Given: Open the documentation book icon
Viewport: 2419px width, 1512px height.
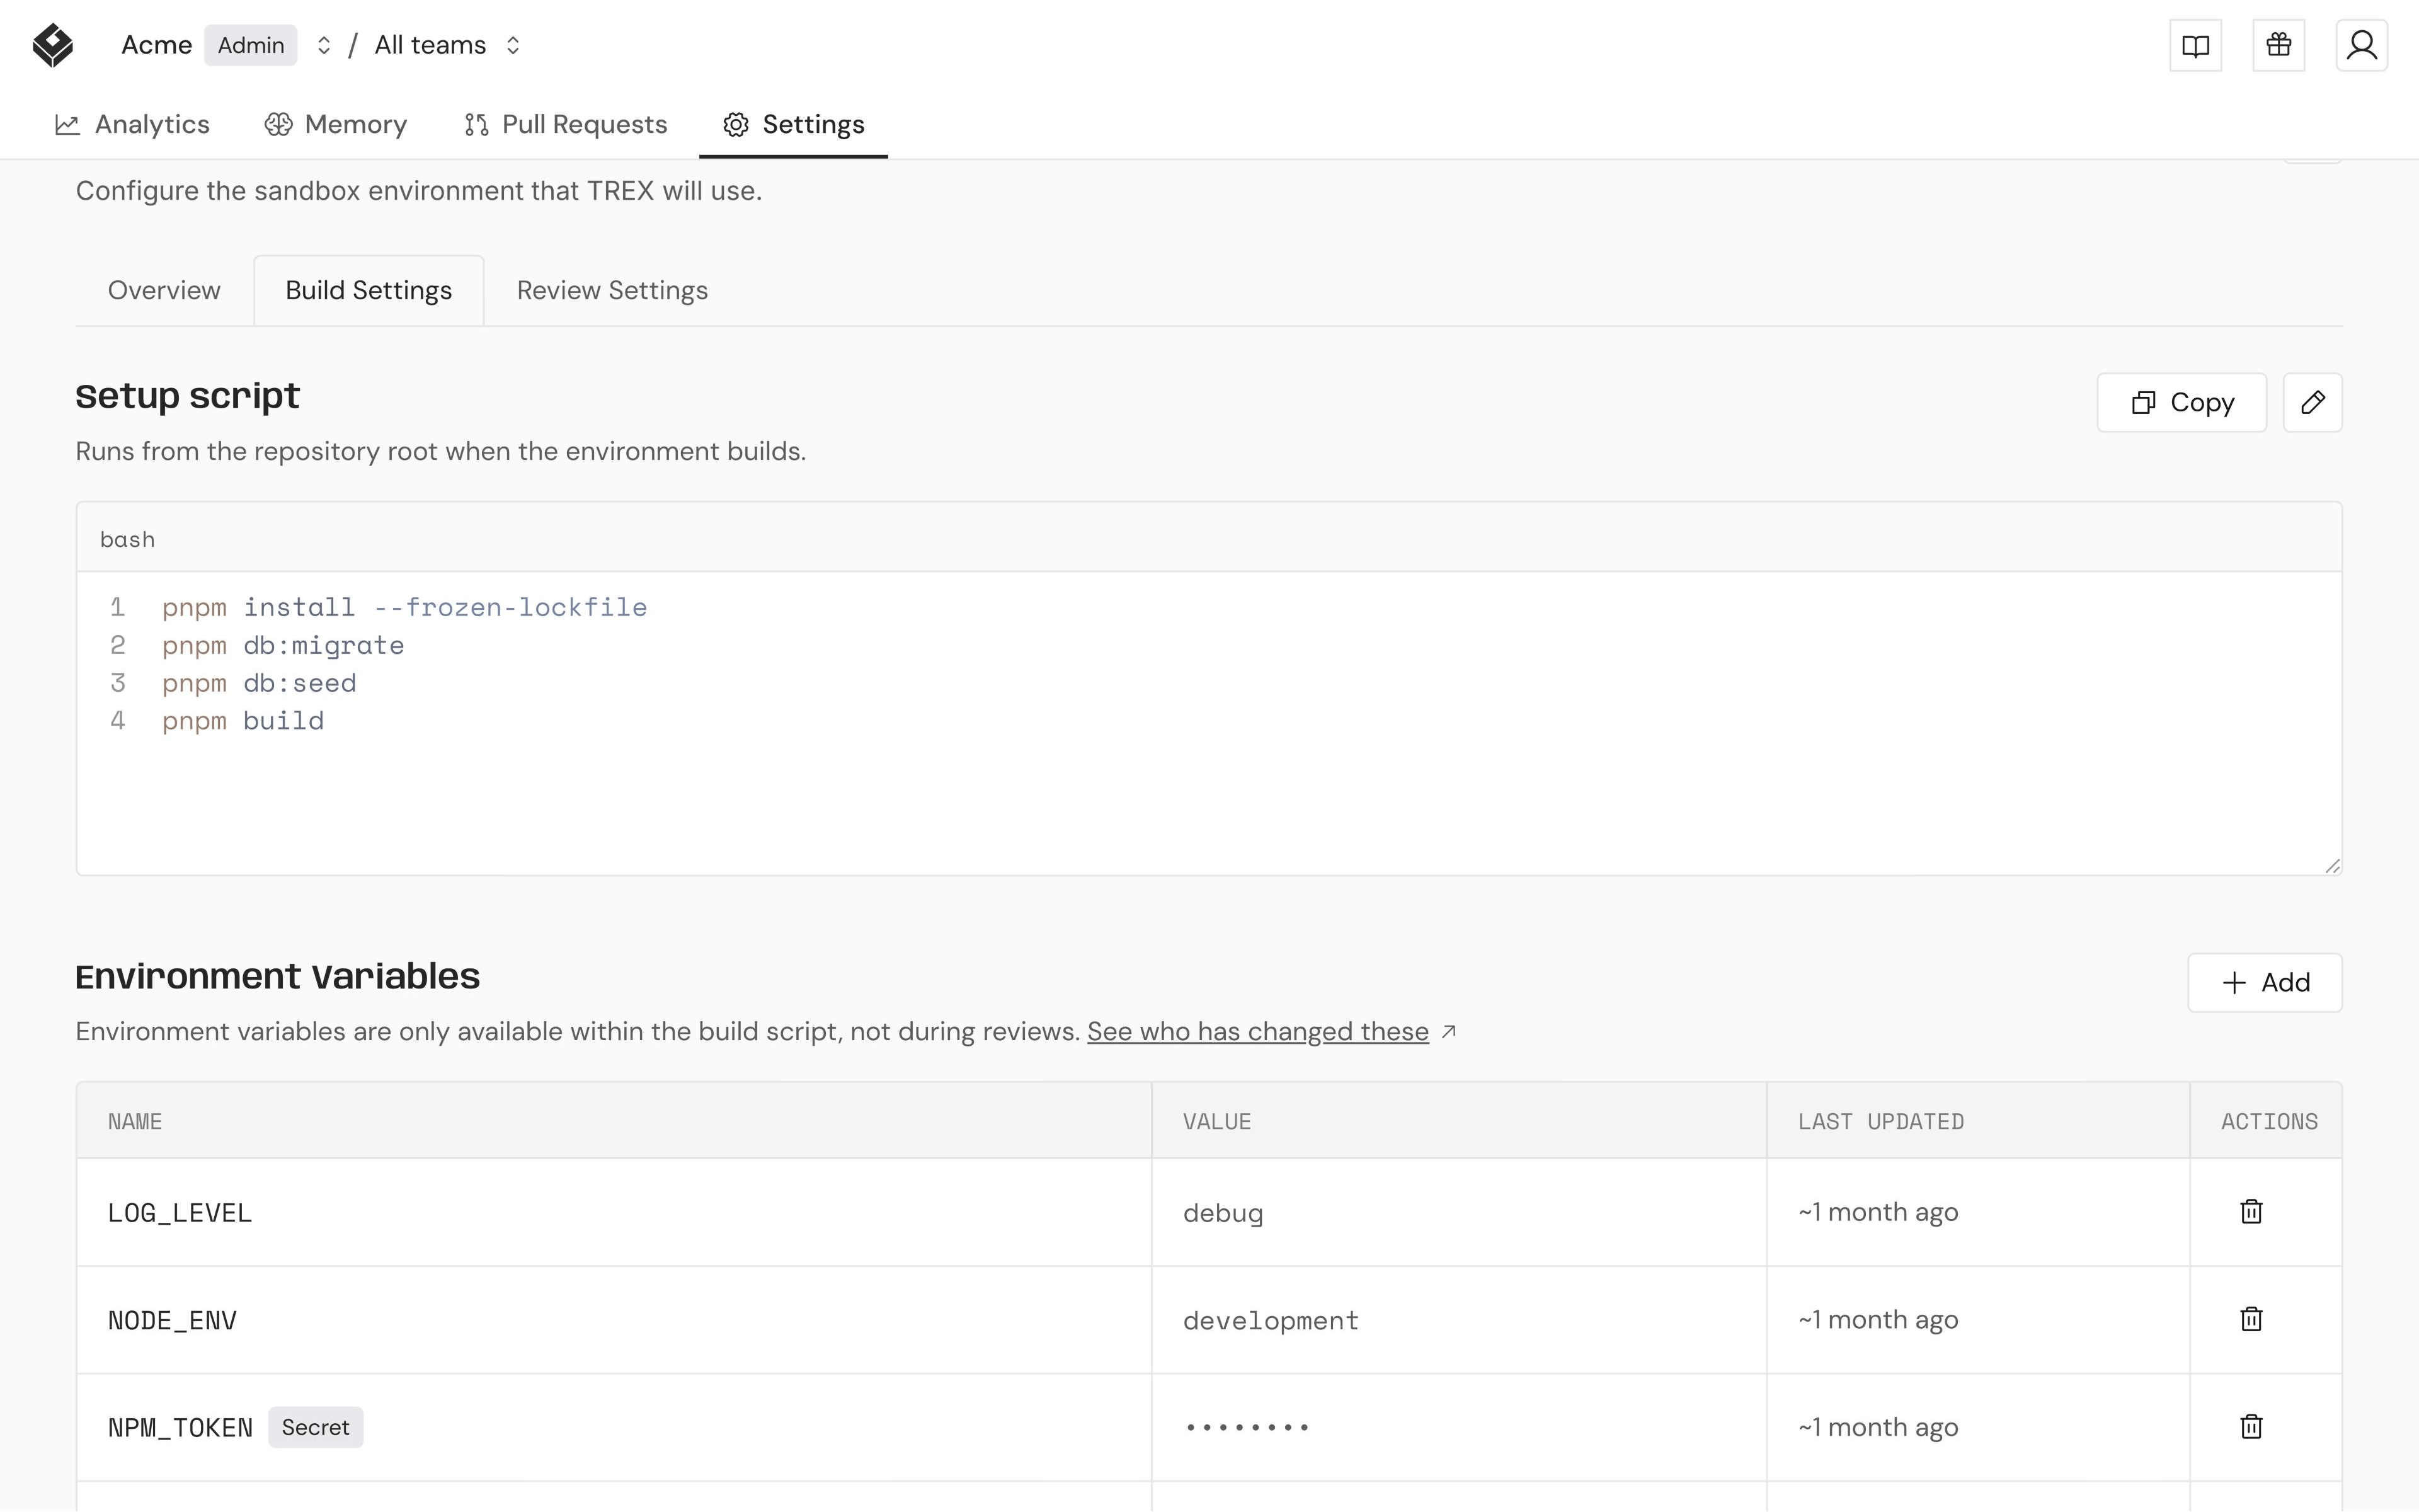Looking at the screenshot, I should [x=2195, y=46].
